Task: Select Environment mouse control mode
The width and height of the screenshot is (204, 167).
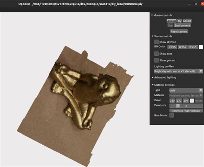Action: point(182,25)
